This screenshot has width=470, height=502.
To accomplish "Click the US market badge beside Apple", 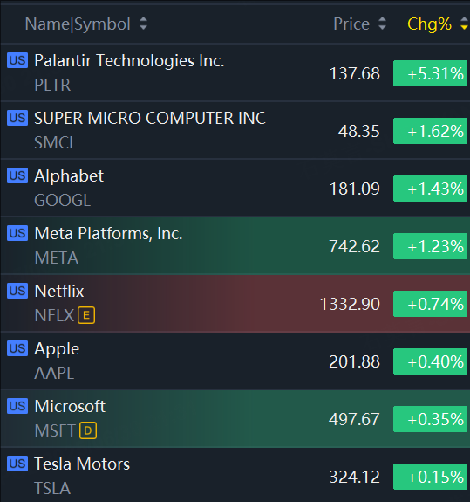I will click(17, 348).
